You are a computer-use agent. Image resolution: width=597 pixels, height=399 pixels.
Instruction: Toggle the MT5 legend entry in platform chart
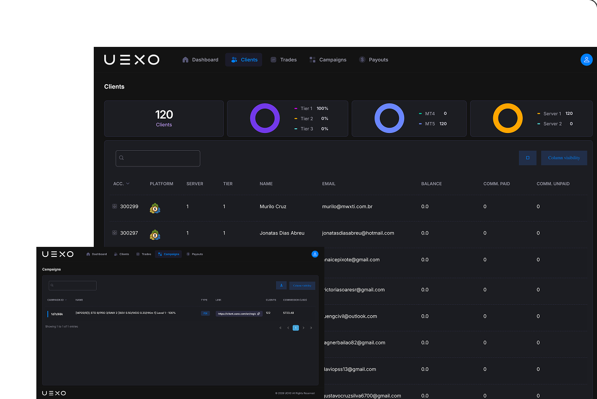(x=430, y=124)
